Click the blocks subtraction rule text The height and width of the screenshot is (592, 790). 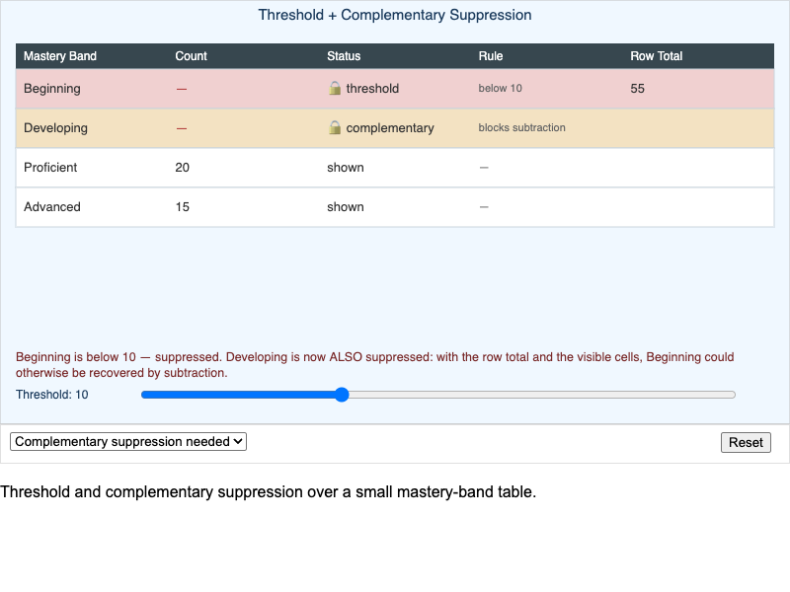(522, 127)
